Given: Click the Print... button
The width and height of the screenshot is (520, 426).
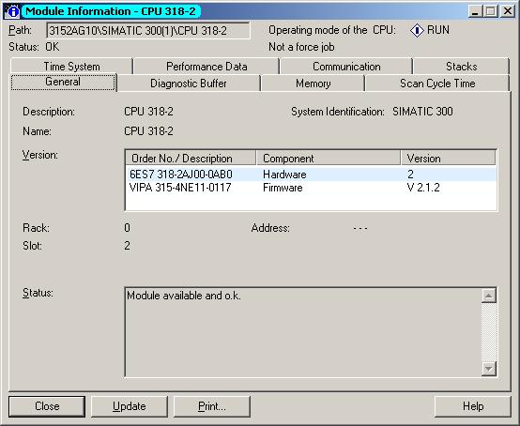Looking at the screenshot, I should point(212,406).
